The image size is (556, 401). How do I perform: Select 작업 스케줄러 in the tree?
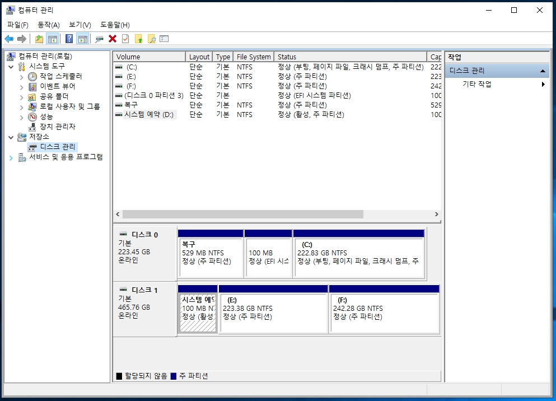[60, 76]
